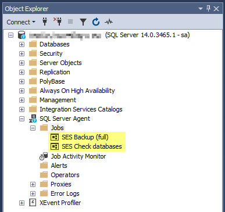Screen dimensions: 225x212
Task: Expand the Server Objects folder
Action: click(22, 63)
